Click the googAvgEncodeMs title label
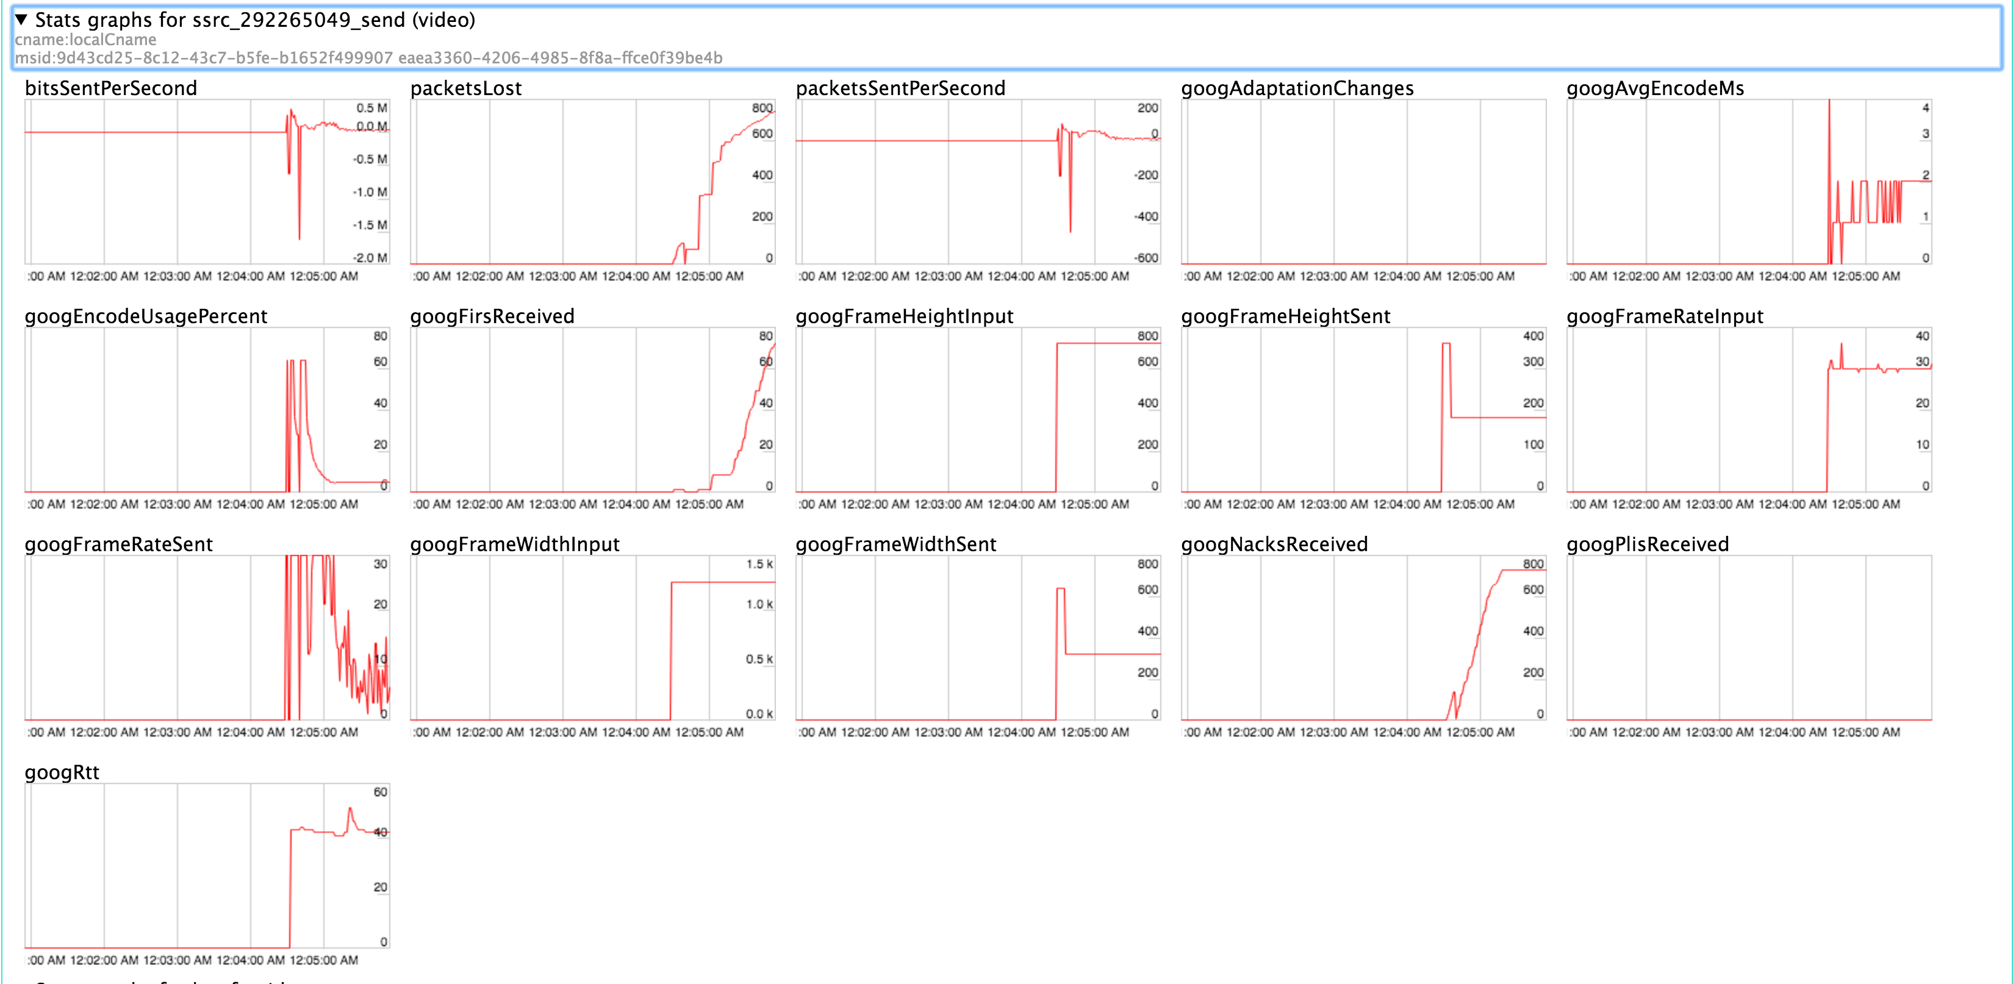 coord(1655,88)
